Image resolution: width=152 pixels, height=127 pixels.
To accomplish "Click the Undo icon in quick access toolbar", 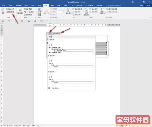I will point(9,21).
